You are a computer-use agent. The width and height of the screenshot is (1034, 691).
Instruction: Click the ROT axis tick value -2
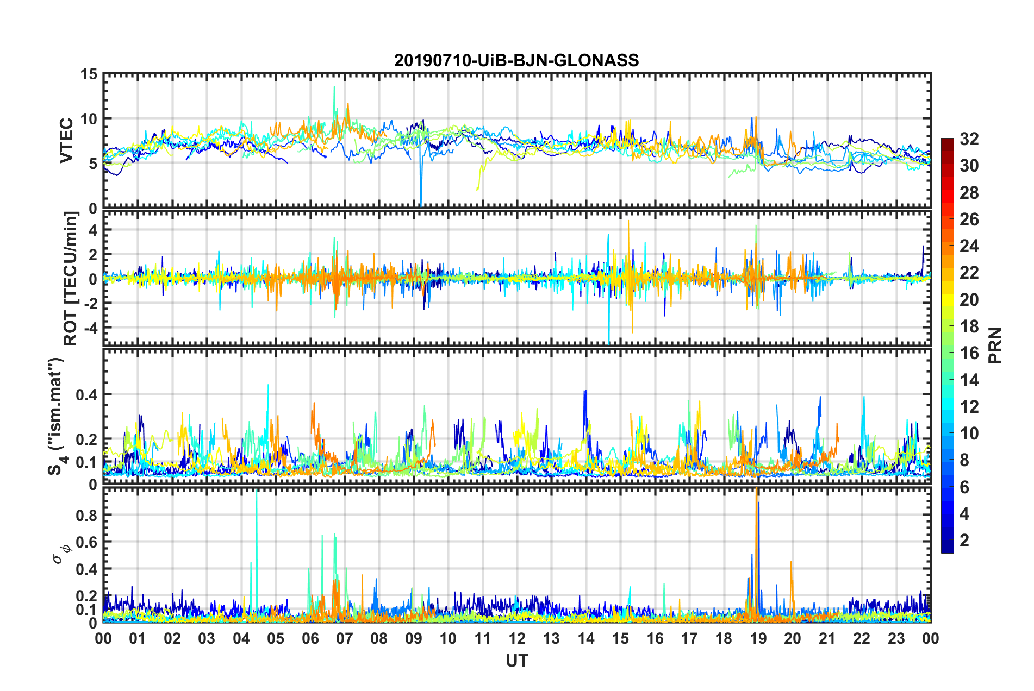click(90, 303)
